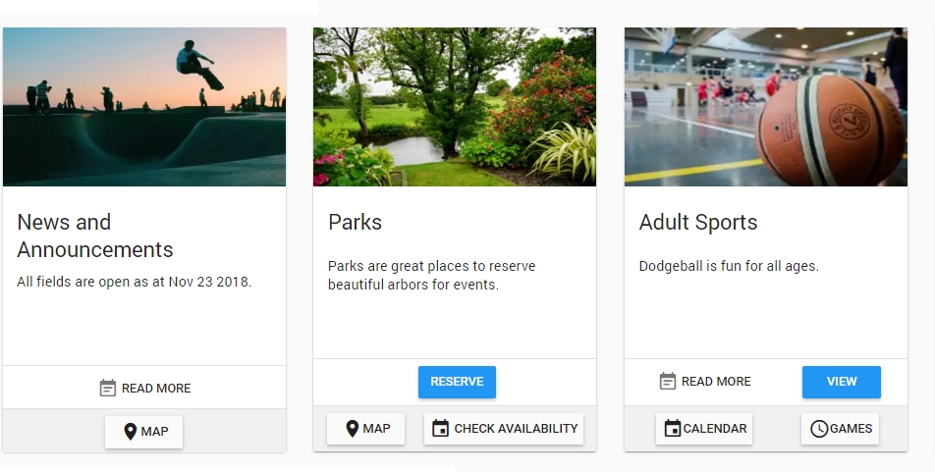The height and width of the screenshot is (472, 935).
Task: Click the garden pond park photo
Action: (455, 107)
